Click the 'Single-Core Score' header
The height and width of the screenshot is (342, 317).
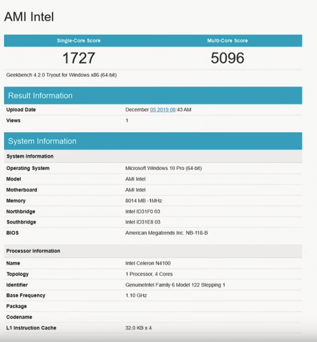[x=79, y=41]
